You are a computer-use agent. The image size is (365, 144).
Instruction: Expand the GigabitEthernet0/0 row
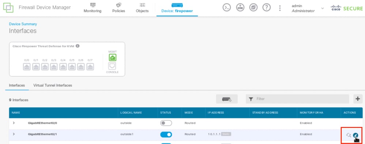[x=14, y=123]
